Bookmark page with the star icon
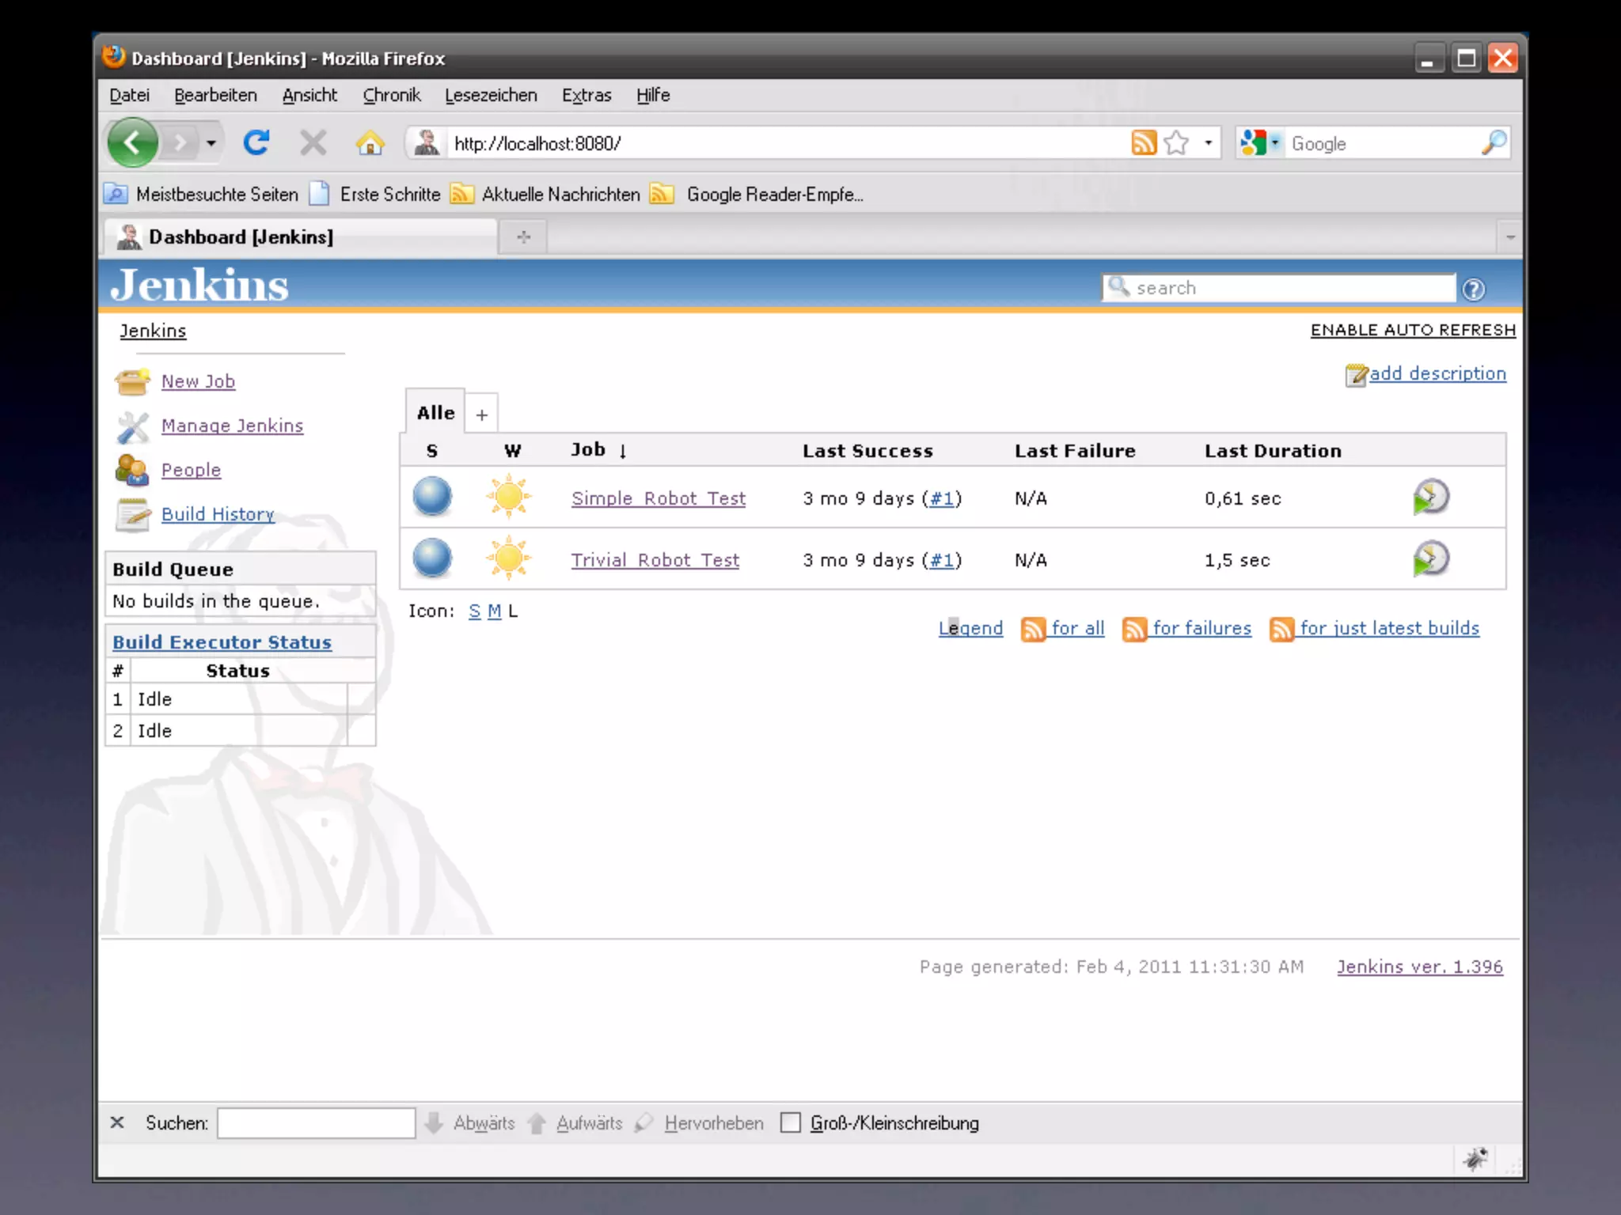This screenshot has width=1621, height=1215. pos(1177,143)
